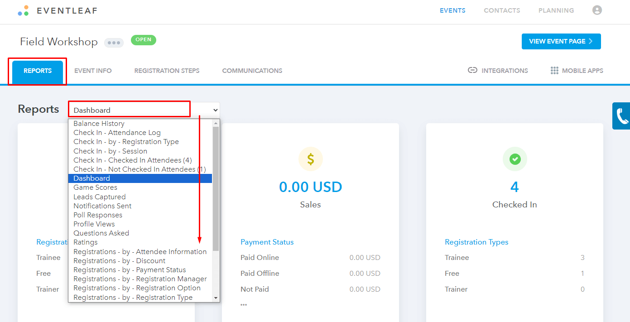Screen dimensions: 630x322
Task: Click the View Event Page button
Action: tap(561, 41)
